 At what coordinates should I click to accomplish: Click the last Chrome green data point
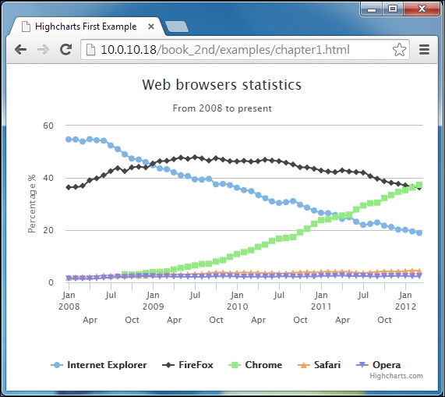pos(419,185)
